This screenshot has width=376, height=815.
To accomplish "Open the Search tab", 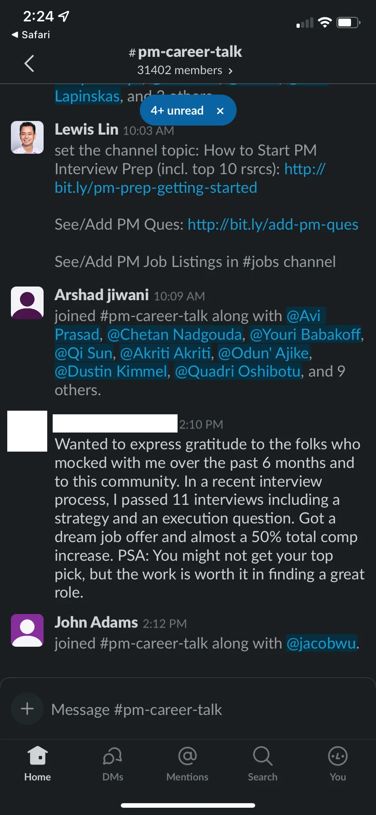I will click(x=262, y=764).
